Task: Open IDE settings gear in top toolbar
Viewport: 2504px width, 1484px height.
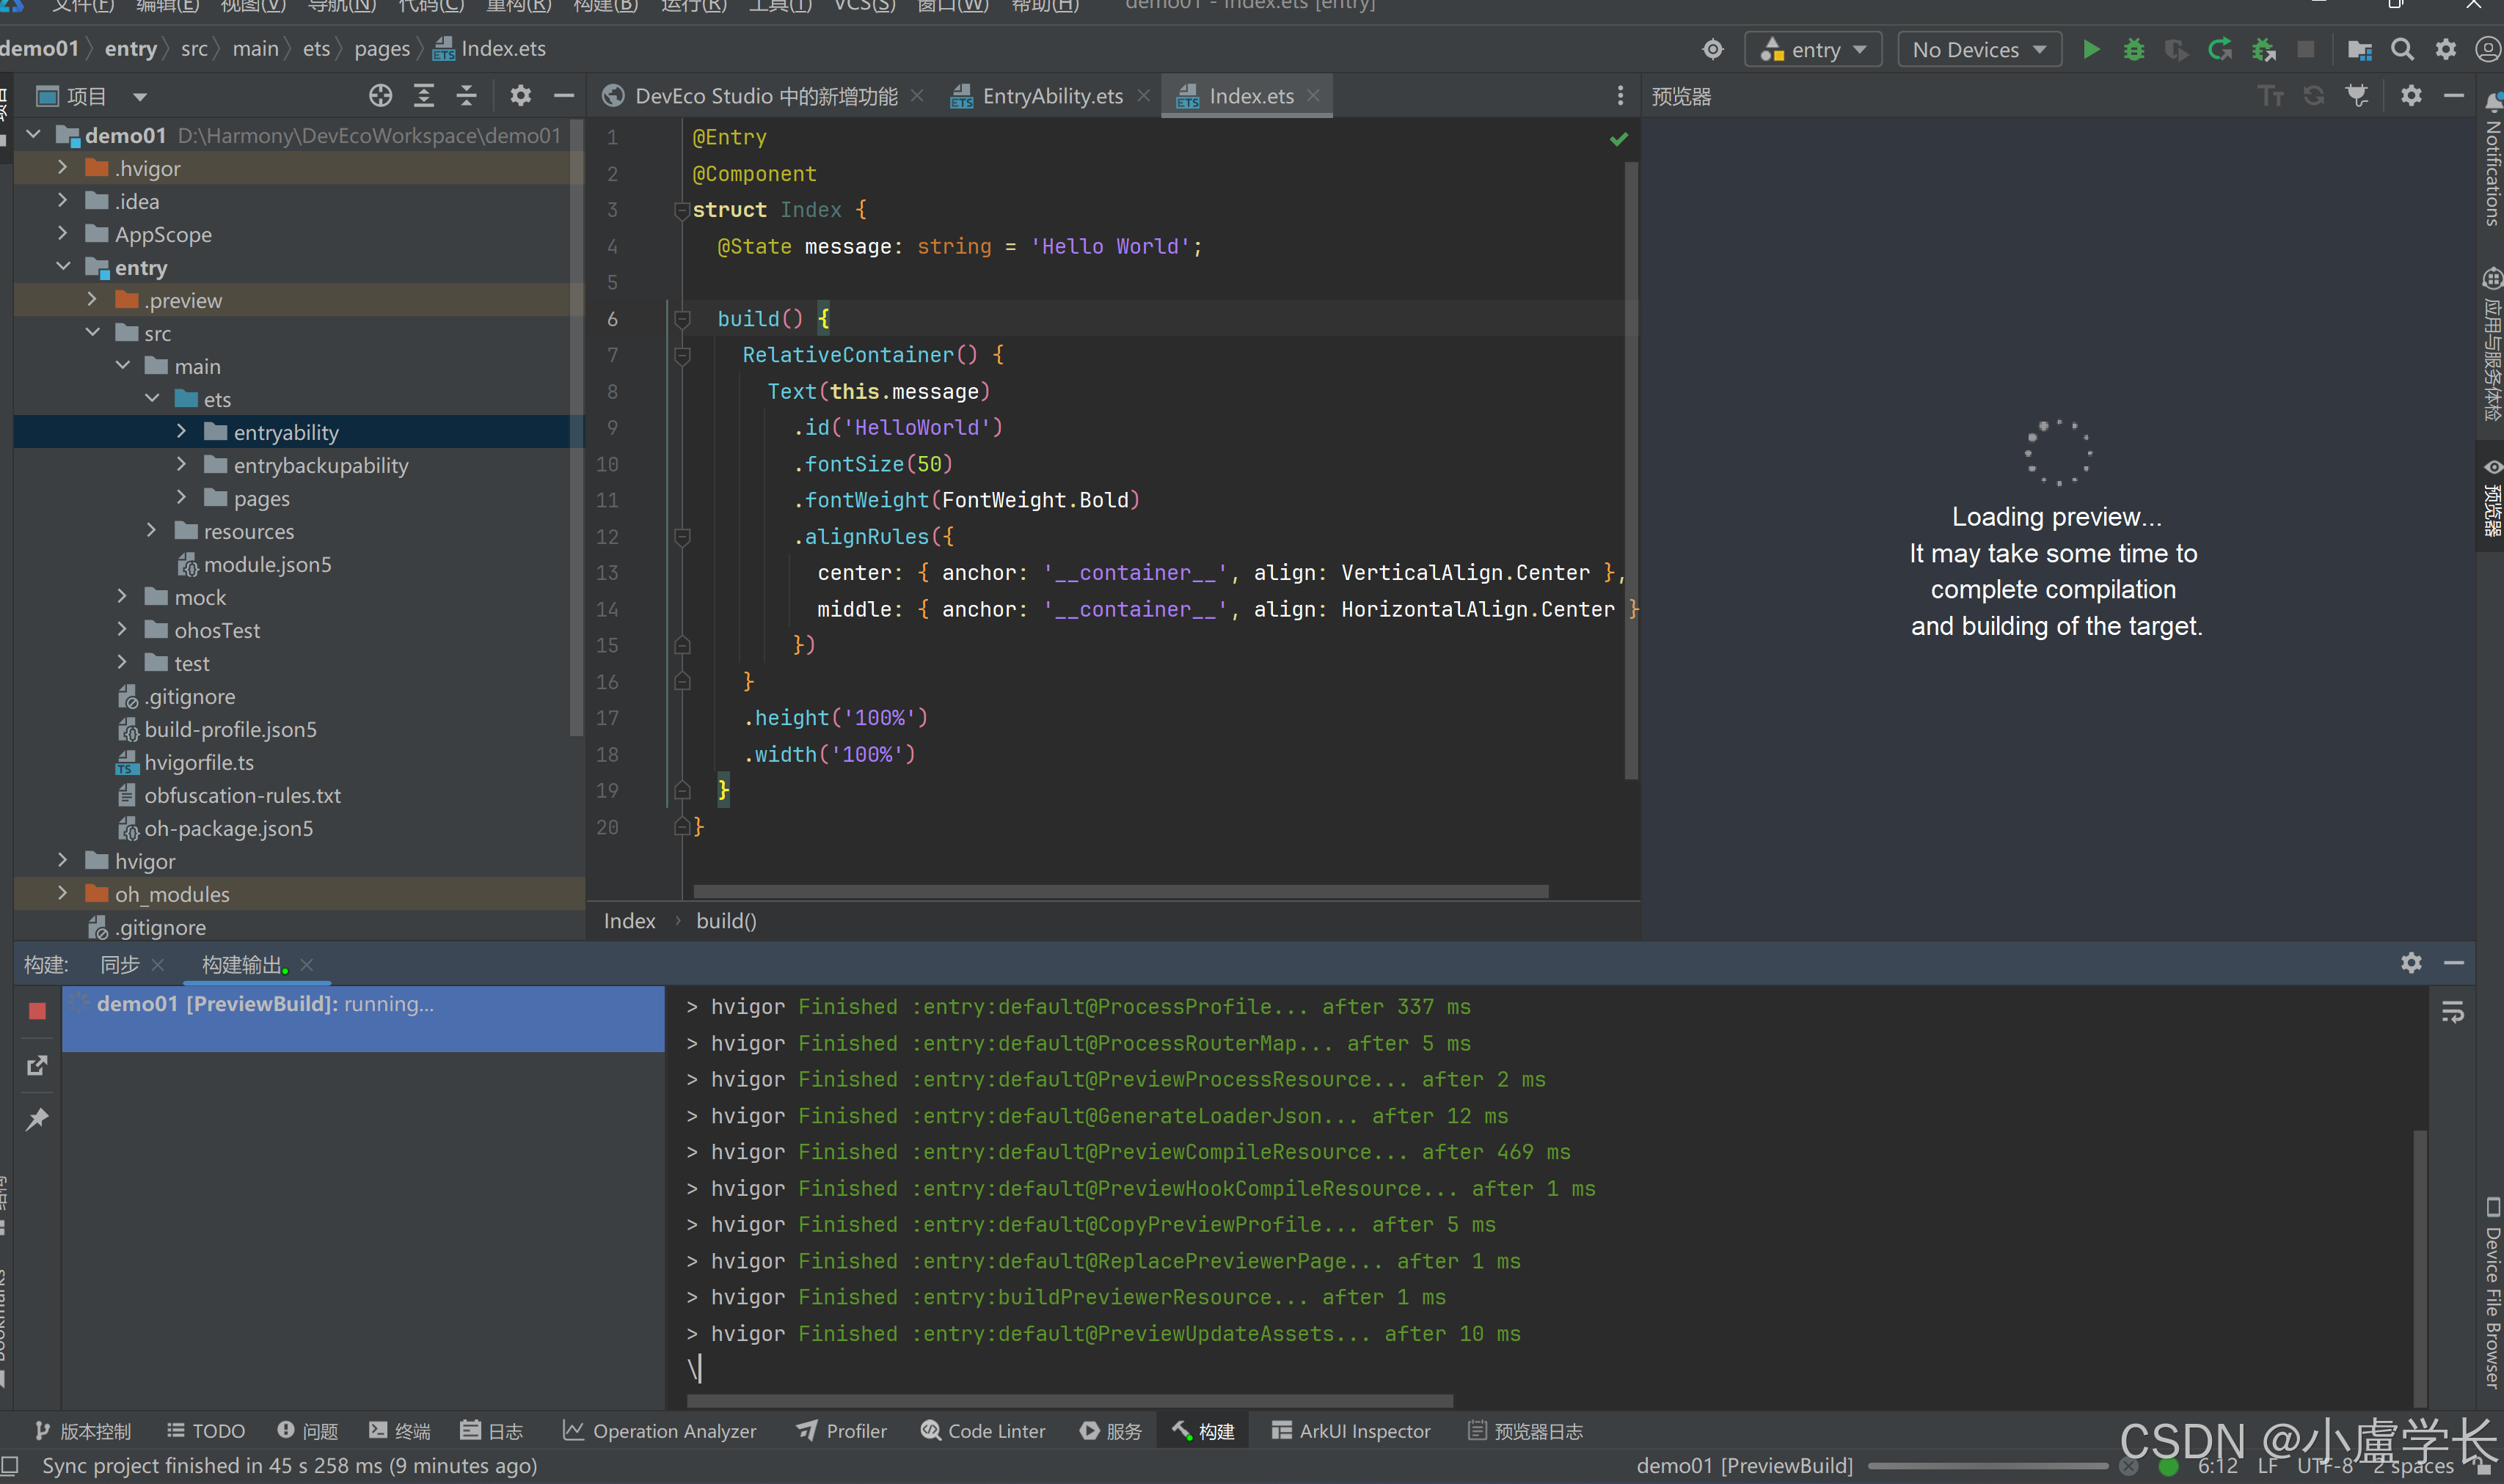Action: click(2446, 49)
